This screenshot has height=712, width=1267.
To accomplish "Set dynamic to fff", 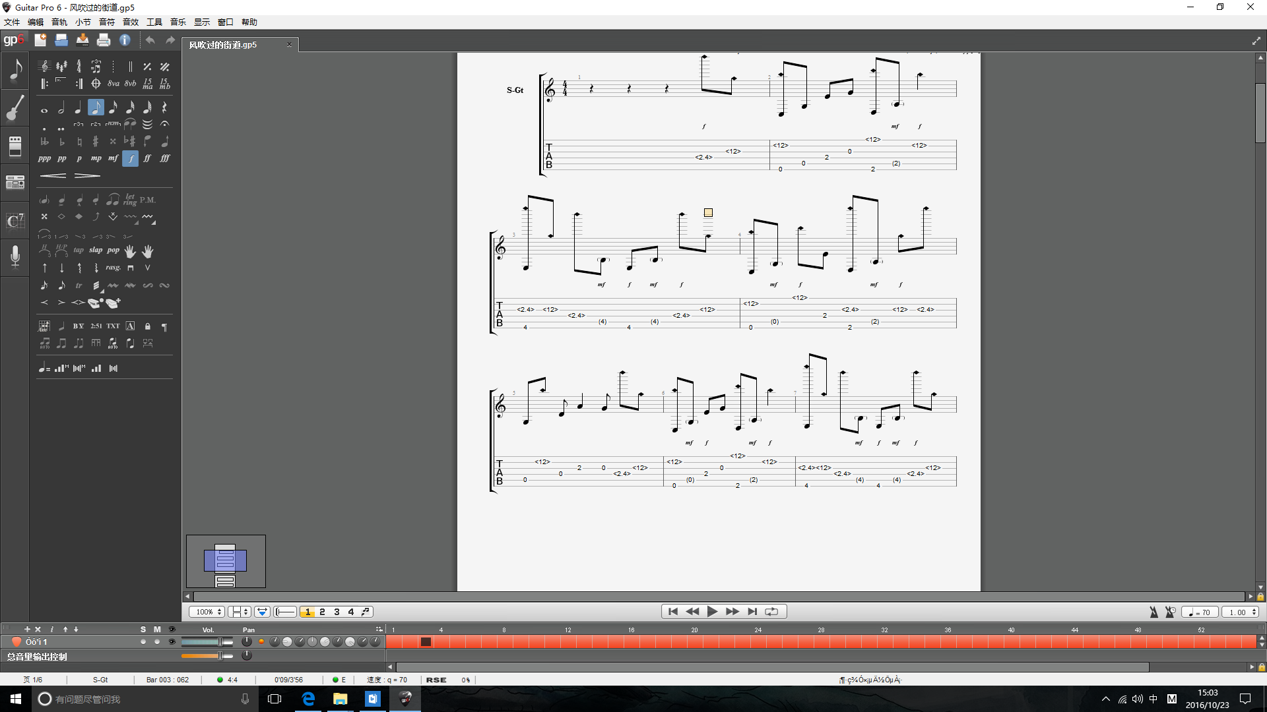I will tap(165, 158).
